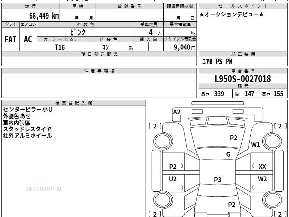Click the front-left wheel on diagram
Screen dimensions: 289x217
163,141
